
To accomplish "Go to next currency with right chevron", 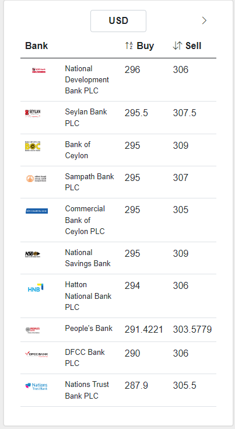I will click(x=204, y=20).
